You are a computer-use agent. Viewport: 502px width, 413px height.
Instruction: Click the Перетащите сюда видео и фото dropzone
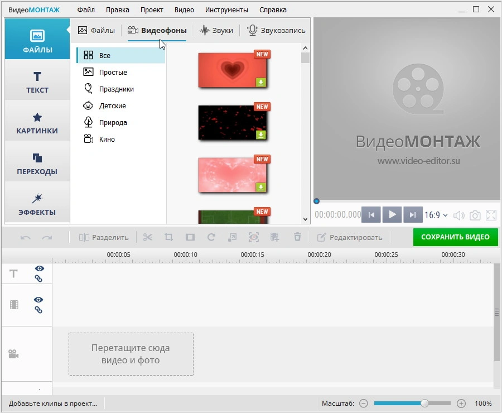131,354
